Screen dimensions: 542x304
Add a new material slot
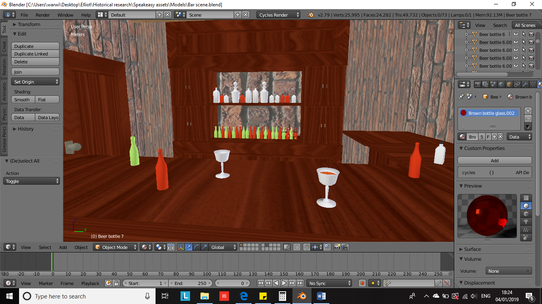[528, 111]
